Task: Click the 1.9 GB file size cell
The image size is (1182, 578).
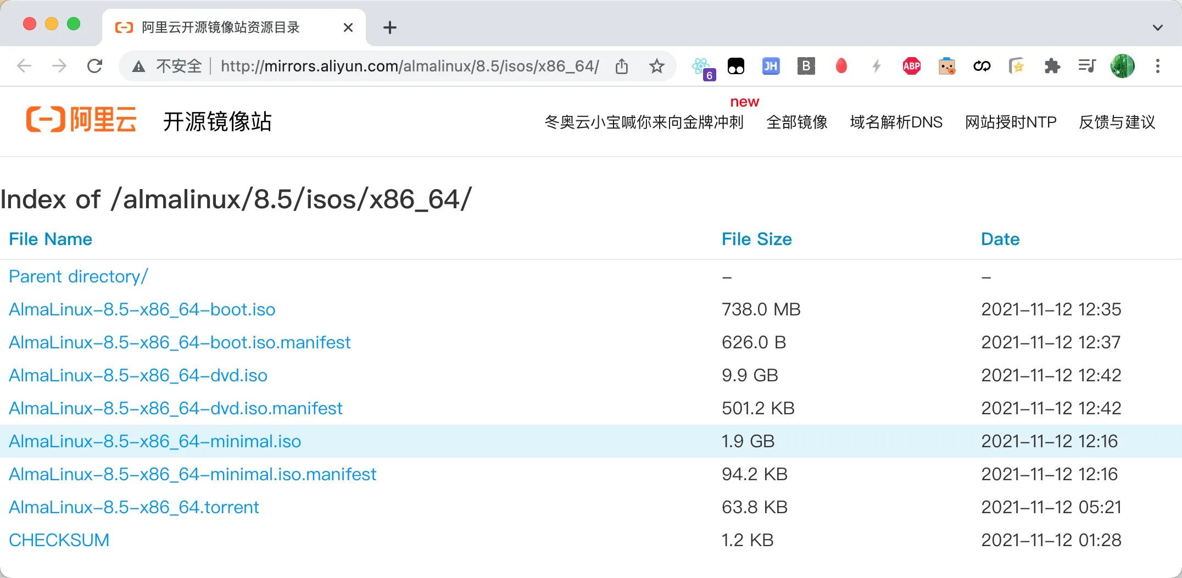Action: pos(748,441)
